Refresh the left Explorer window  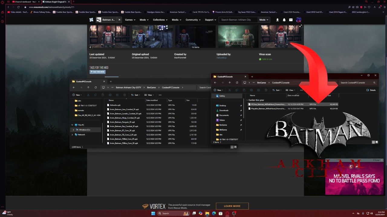tap(96, 87)
